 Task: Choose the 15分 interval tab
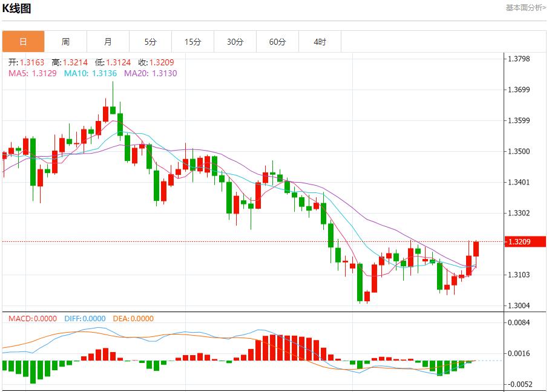tap(192, 42)
